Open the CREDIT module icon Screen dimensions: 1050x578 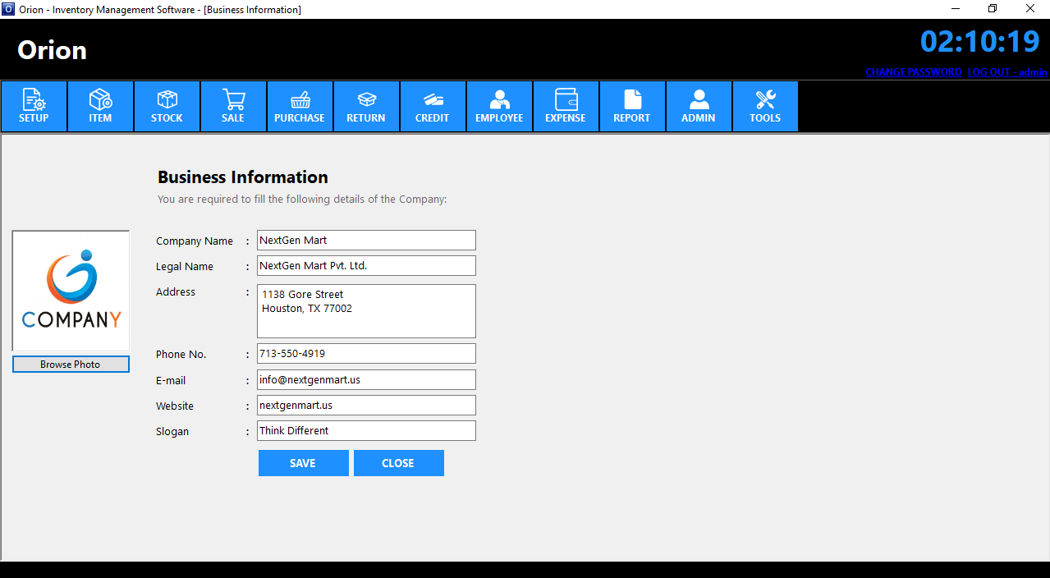point(433,106)
